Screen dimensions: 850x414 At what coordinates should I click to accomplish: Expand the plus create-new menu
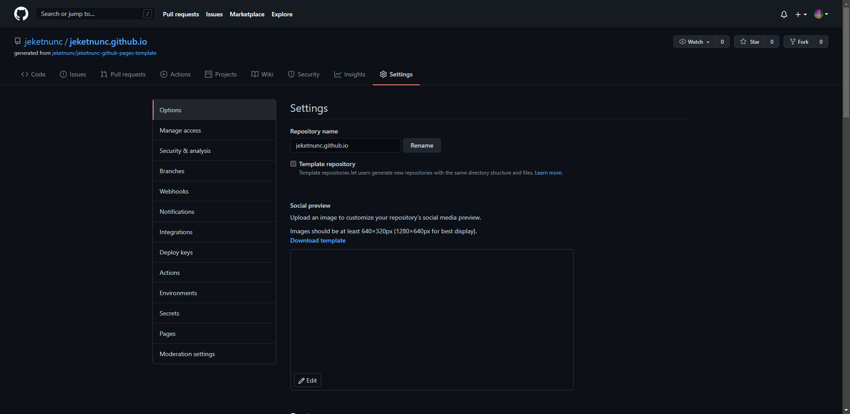[801, 14]
